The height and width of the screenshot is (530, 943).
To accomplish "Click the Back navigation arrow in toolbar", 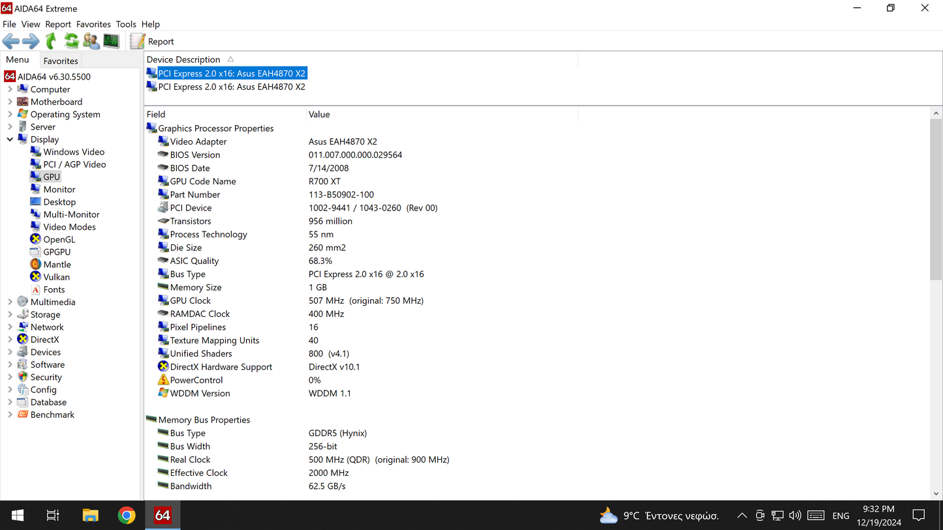I will point(11,41).
